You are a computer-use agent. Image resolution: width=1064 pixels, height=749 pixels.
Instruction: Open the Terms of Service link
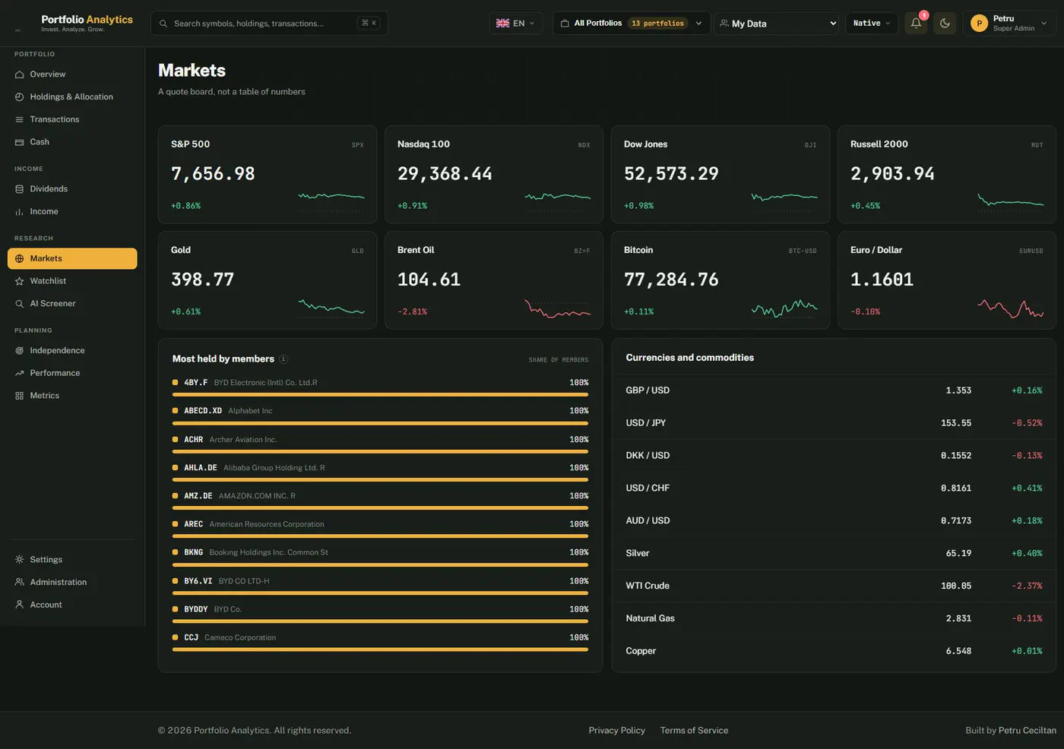(694, 731)
